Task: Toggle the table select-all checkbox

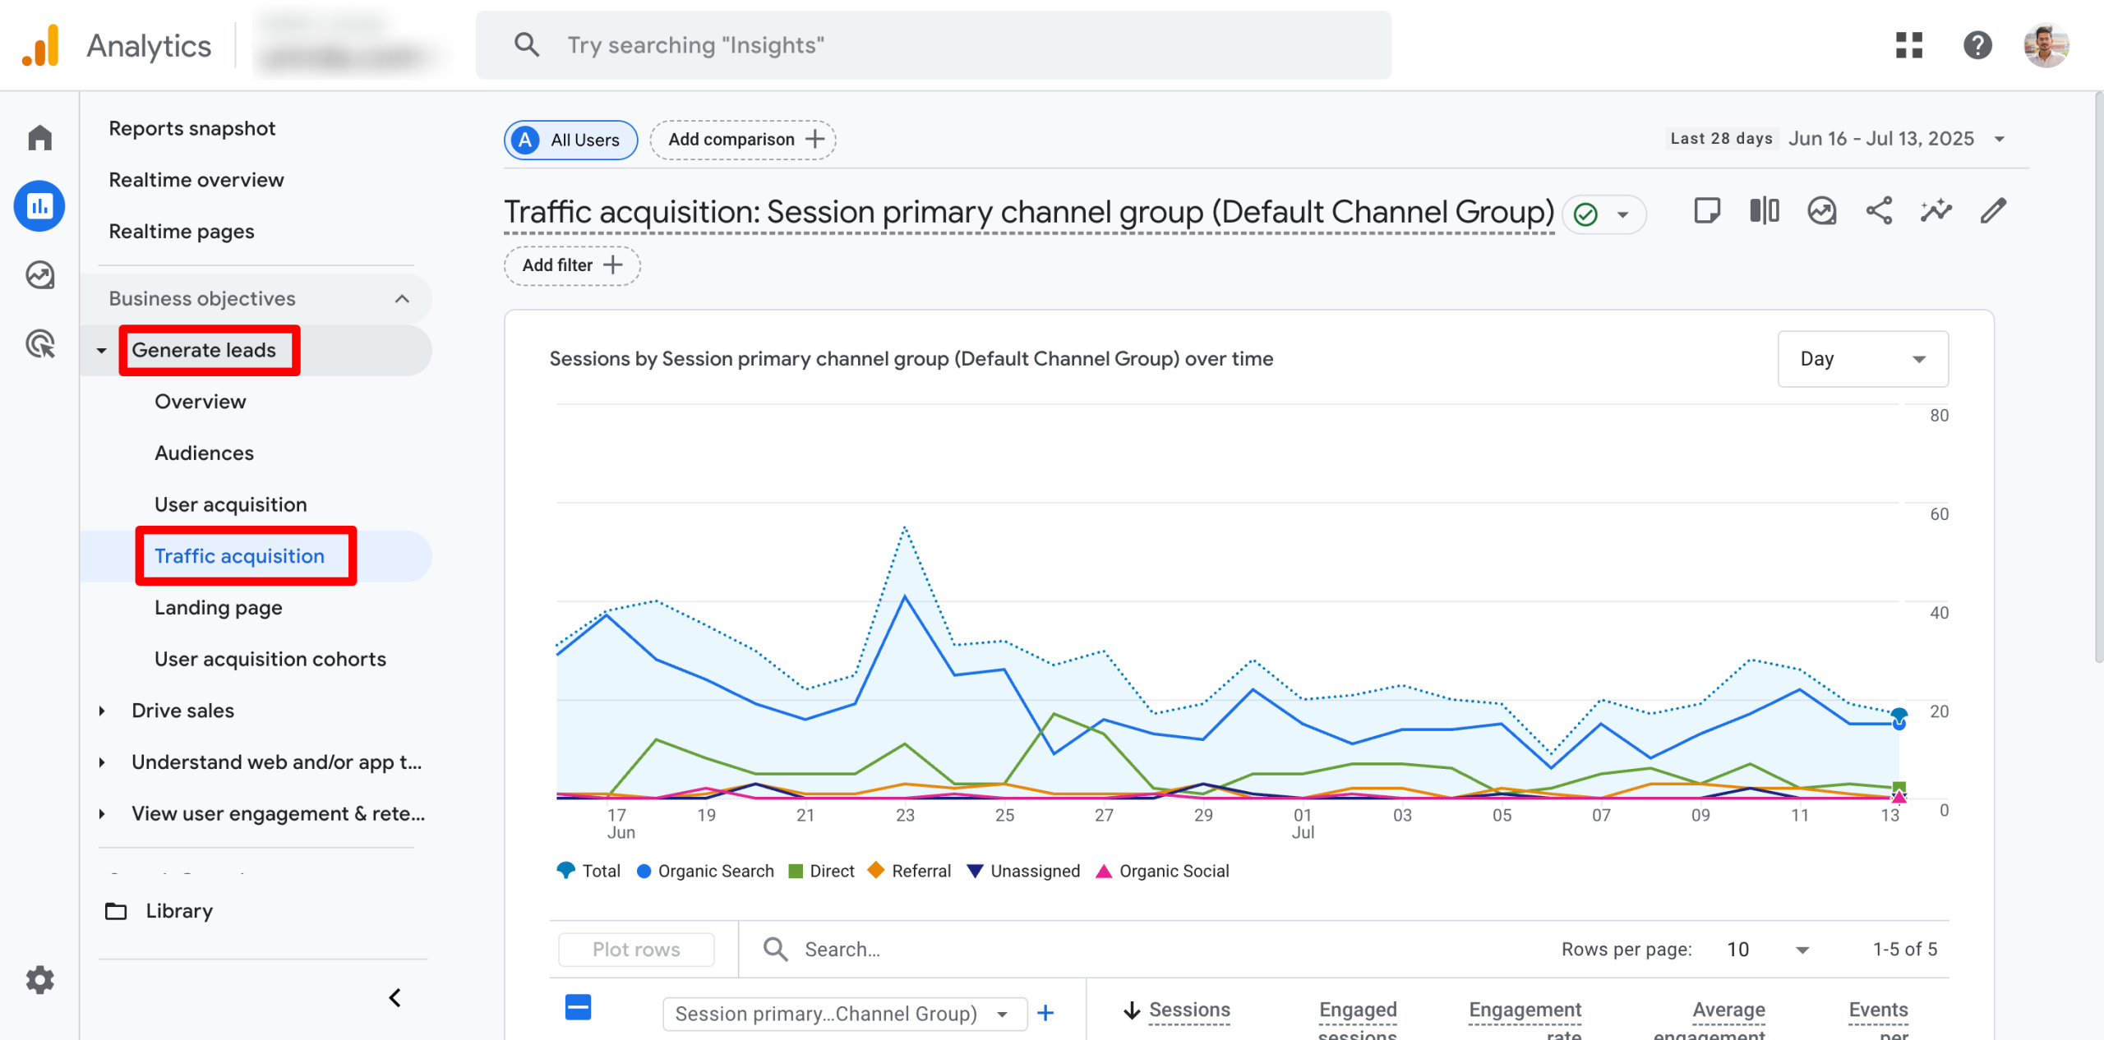Action: (578, 1007)
